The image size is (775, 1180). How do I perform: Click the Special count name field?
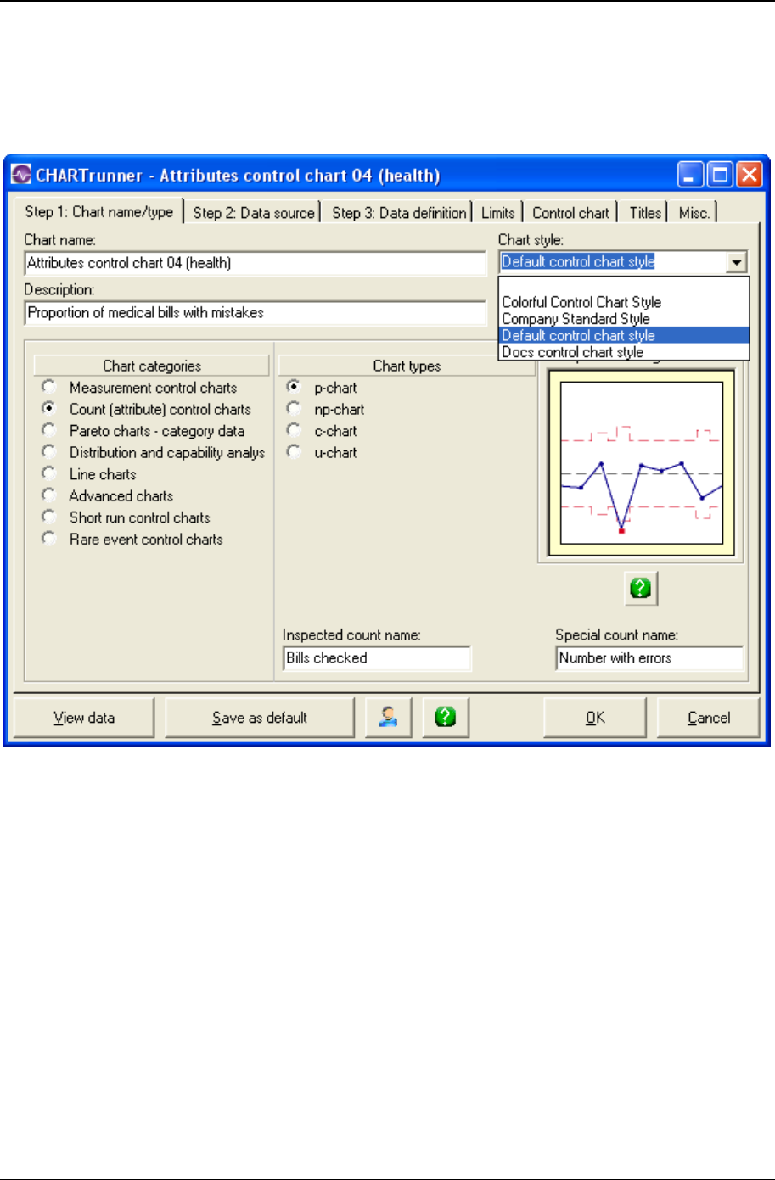click(649, 658)
